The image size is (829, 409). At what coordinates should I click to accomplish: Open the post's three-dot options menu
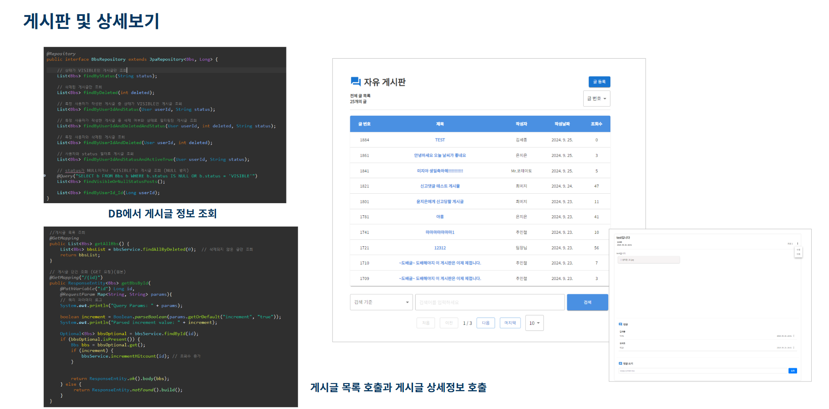[x=797, y=244]
